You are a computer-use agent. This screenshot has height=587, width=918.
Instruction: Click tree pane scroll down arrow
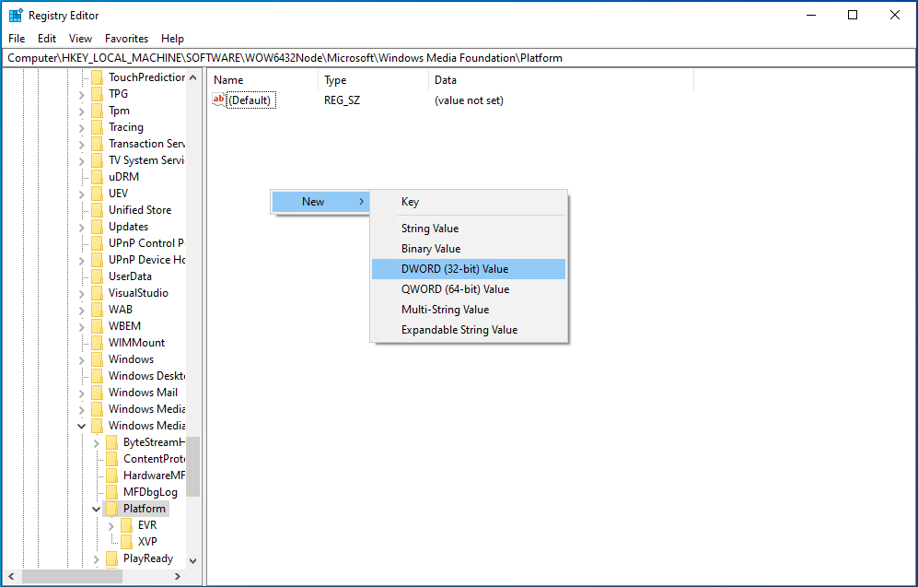click(x=193, y=560)
